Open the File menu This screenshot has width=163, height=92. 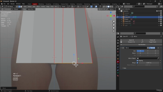pos(5,4)
